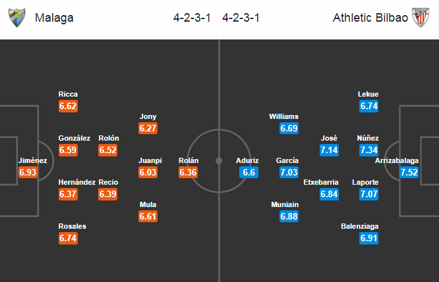The width and height of the screenshot is (439, 282).
Task: Open Juanpi's 6.03 rating badge
Action: (x=148, y=172)
